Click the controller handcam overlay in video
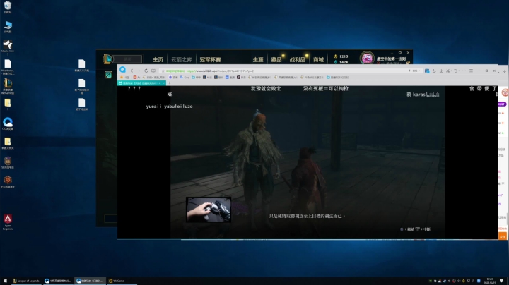Viewport: 509px width, 285px height. pyautogui.click(x=209, y=210)
